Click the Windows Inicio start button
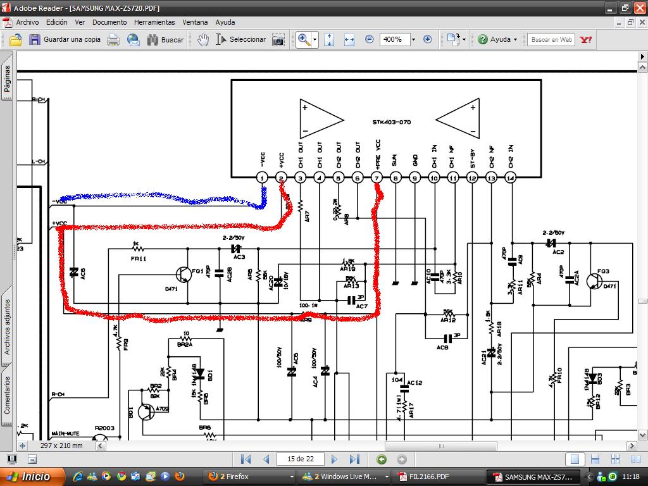The height and width of the screenshot is (486, 648). pos(32,477)
